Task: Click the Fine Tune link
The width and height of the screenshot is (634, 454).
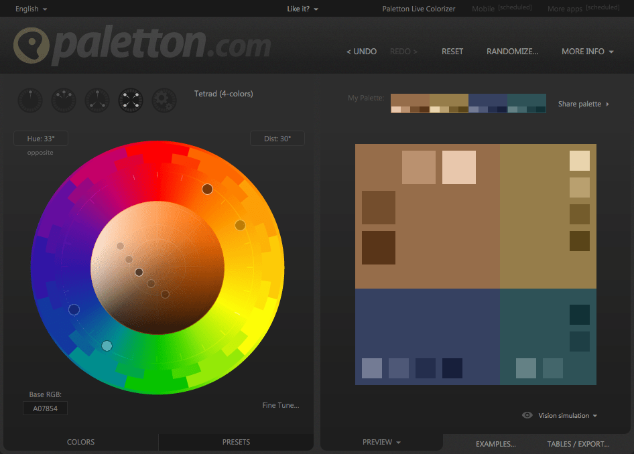Action: 280,405
